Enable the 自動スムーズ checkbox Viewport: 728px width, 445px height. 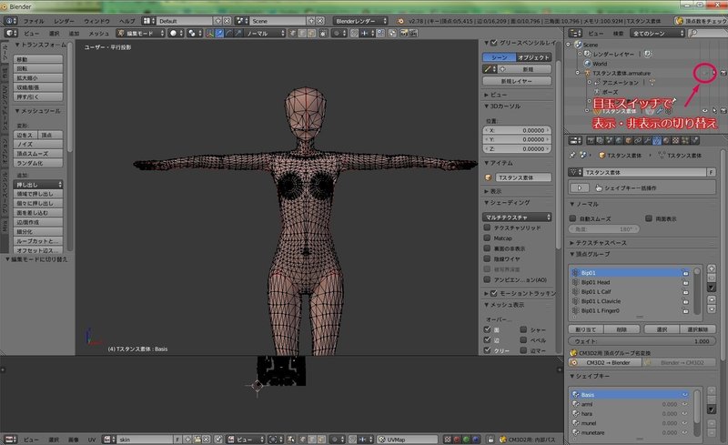click(x=572, y=219)
